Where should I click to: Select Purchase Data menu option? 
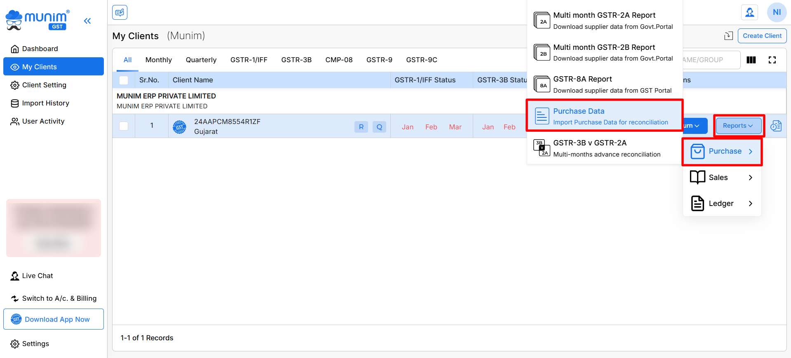604,116
